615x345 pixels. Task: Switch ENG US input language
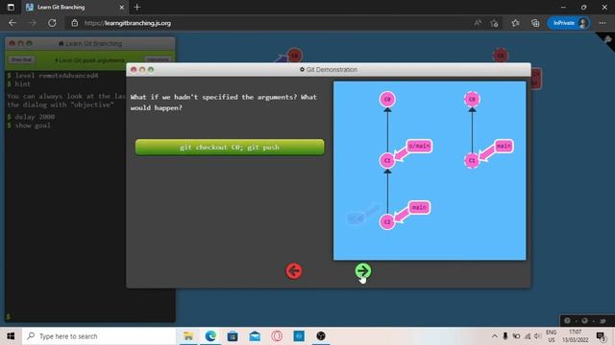pos(551,336)
